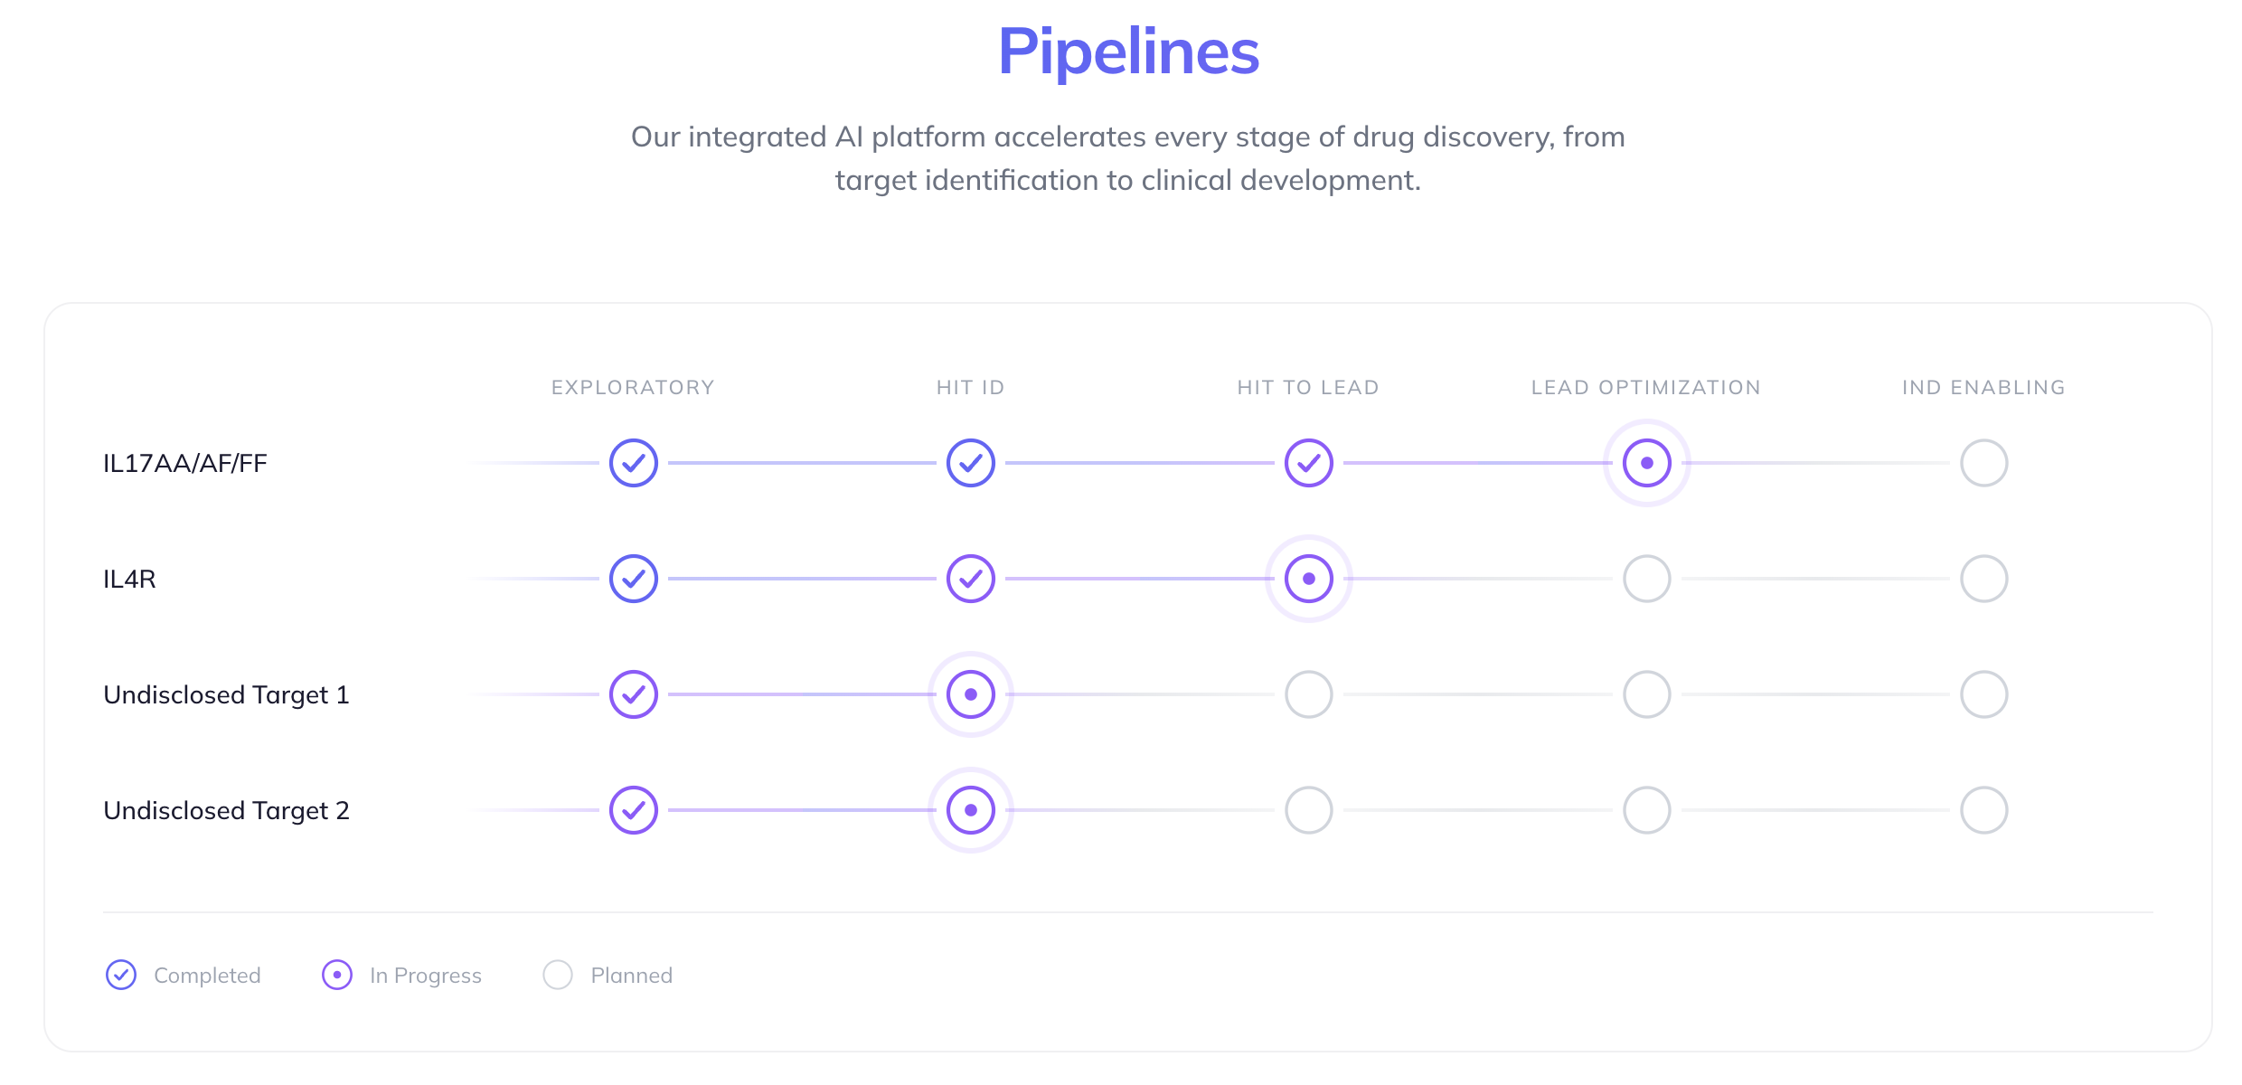
Task: Click Undisclosed Target 1 Hit to Lead planned circle
Action: point(1309,694)
